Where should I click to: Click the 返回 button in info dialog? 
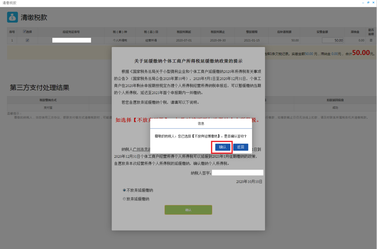point(241,147)
